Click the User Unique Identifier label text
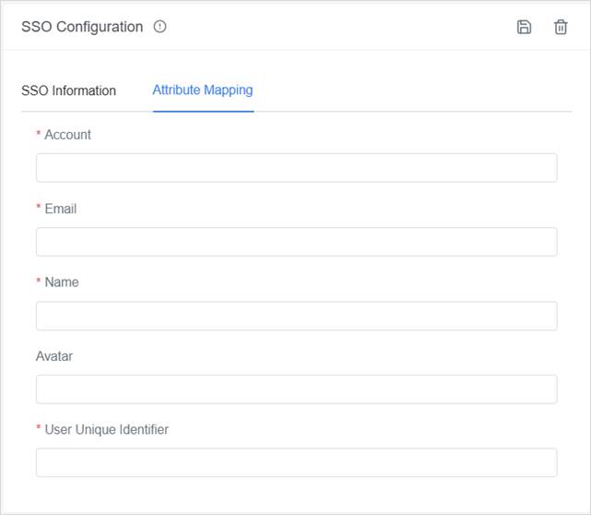This screenshot has height=515, width=591. point(107,429)
